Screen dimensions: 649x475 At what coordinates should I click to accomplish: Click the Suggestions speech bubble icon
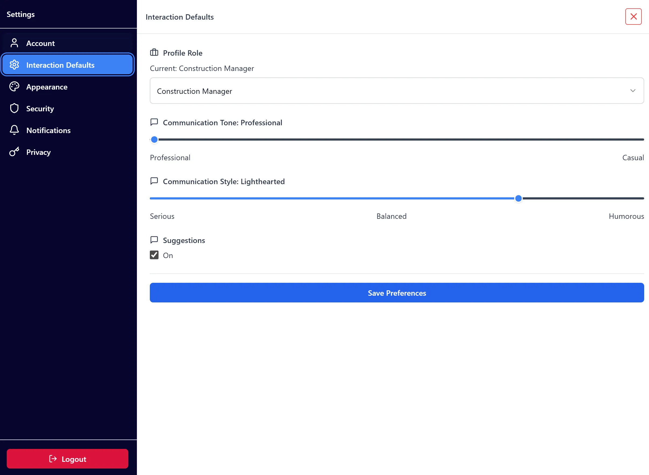[x=154, y=240]
